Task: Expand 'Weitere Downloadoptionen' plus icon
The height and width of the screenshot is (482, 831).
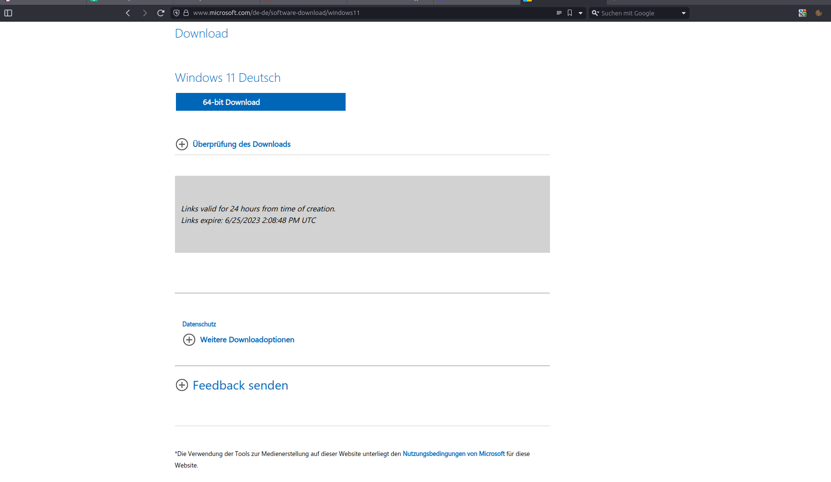Action: pyautogui.click(x=189, y=340)
